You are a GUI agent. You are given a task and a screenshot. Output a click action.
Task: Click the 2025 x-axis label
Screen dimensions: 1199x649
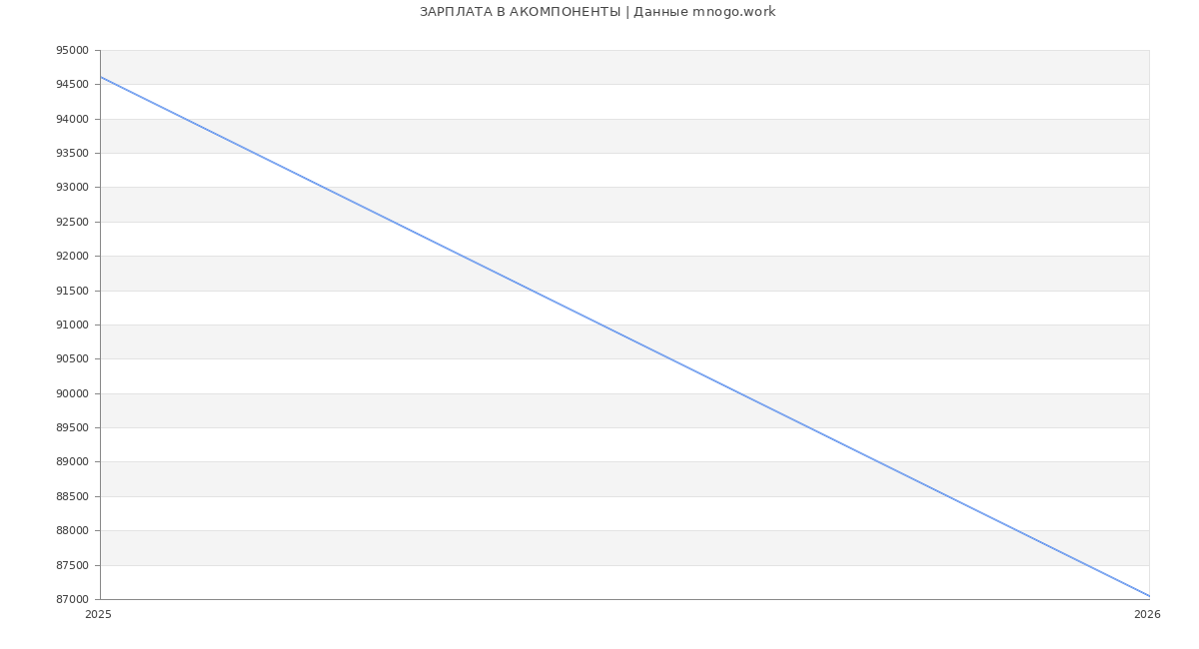click(99, 615)
